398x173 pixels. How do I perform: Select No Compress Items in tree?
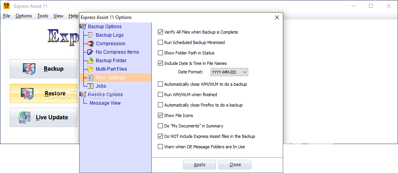tap(117, 52)
